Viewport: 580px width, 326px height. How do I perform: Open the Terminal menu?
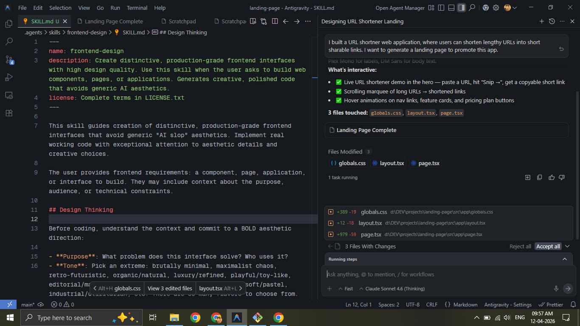137,8
